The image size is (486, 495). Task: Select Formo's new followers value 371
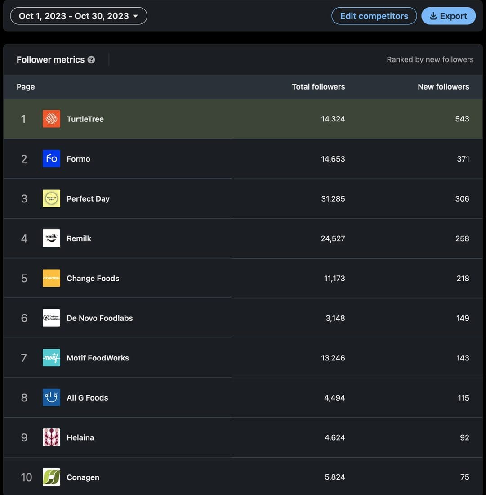point(463,159)
